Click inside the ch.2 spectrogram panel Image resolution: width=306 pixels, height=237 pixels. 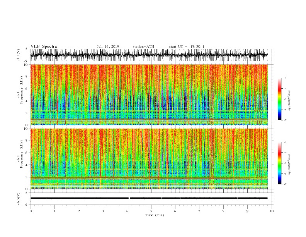pos(149,159)
